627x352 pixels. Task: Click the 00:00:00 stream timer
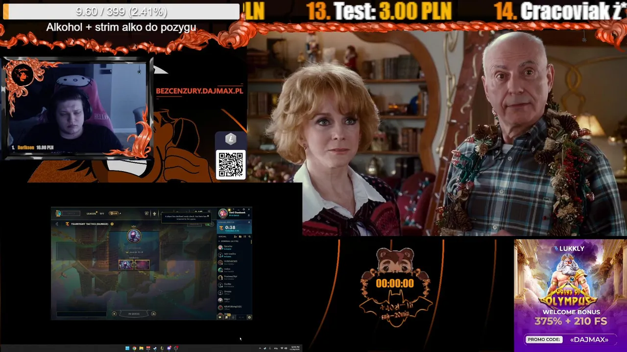click(395, 284)
